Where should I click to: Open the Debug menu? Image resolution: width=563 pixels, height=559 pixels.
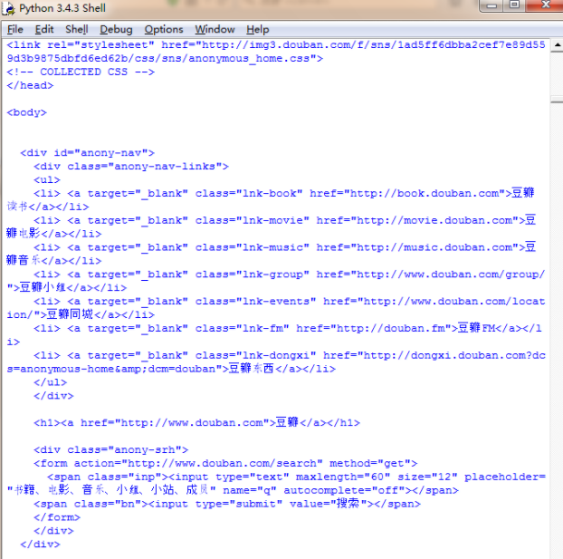pos(116,30)
